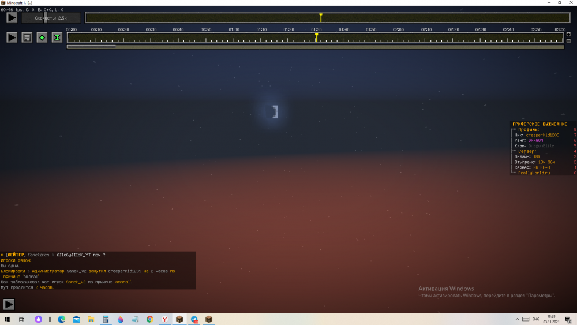Open Task View on the taskbar
577x325 pixels.
coord(22,319)
